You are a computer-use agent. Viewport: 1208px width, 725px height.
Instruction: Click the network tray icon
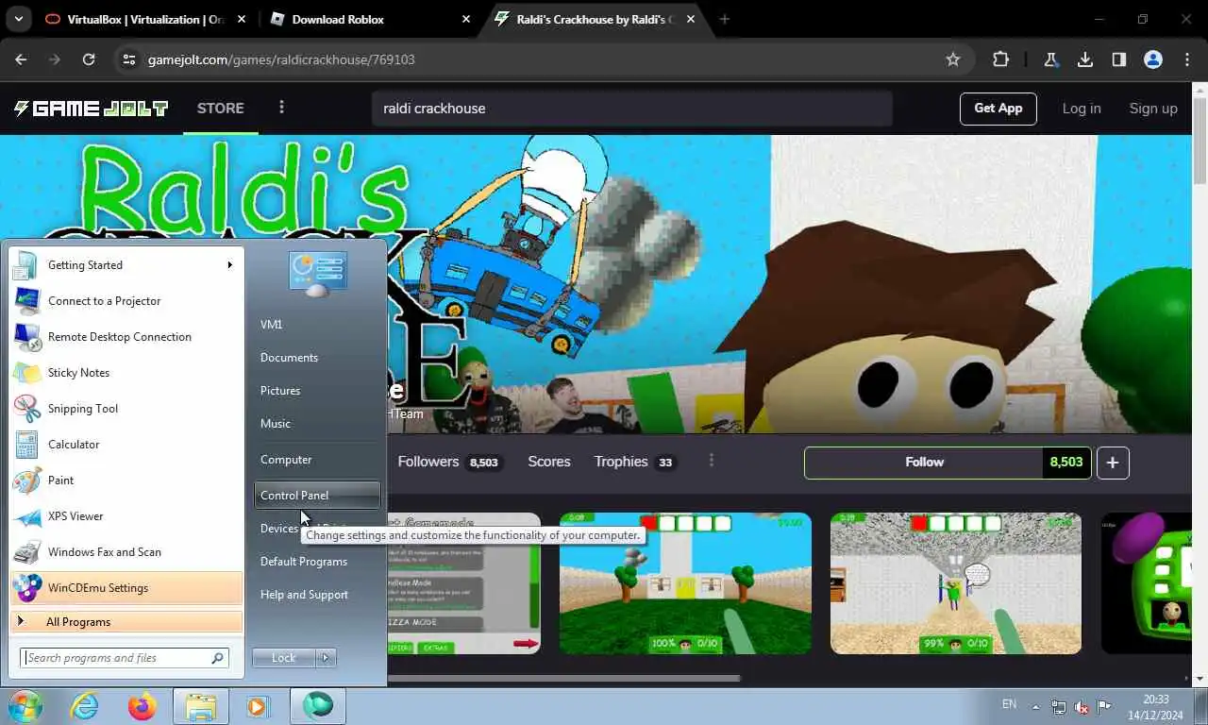coord(1059,706)
